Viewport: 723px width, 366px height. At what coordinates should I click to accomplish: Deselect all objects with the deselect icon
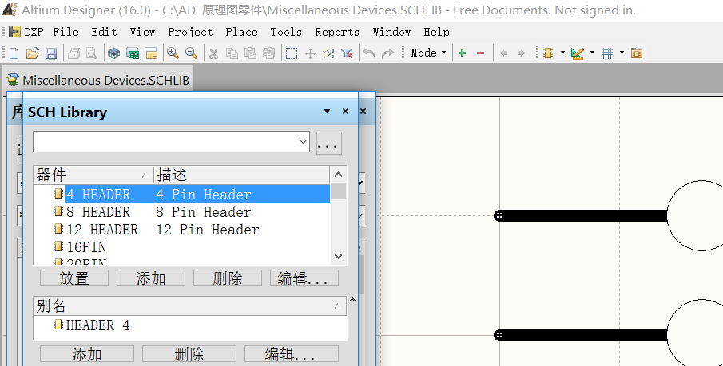coord(328,53)
